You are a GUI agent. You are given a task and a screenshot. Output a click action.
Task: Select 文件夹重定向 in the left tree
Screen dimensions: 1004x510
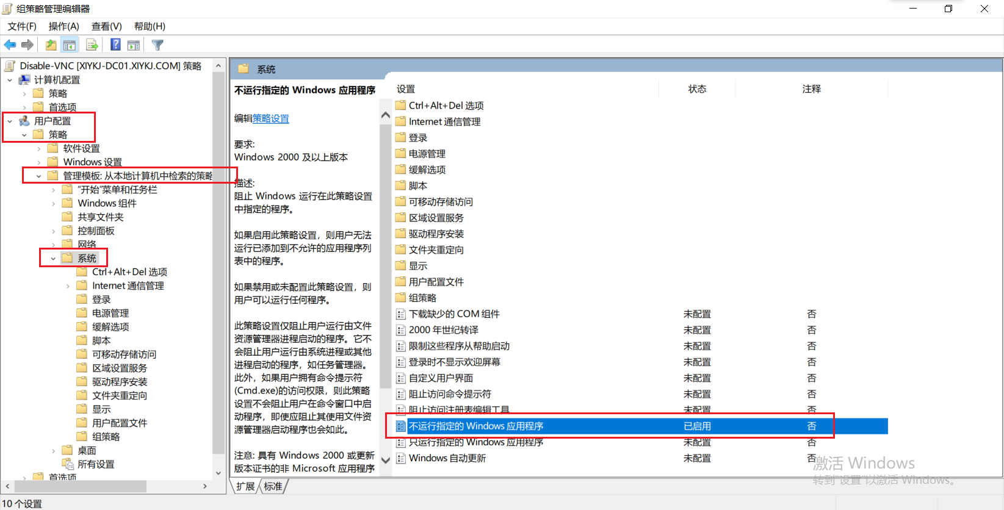tap(120, 395)
